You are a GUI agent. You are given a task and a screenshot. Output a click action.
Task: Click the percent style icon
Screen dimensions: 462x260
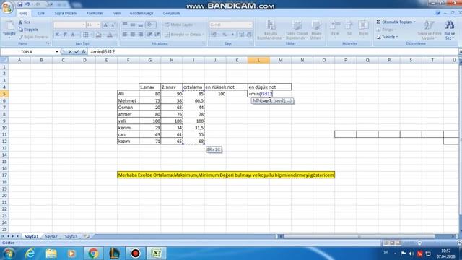coord(225,35)
